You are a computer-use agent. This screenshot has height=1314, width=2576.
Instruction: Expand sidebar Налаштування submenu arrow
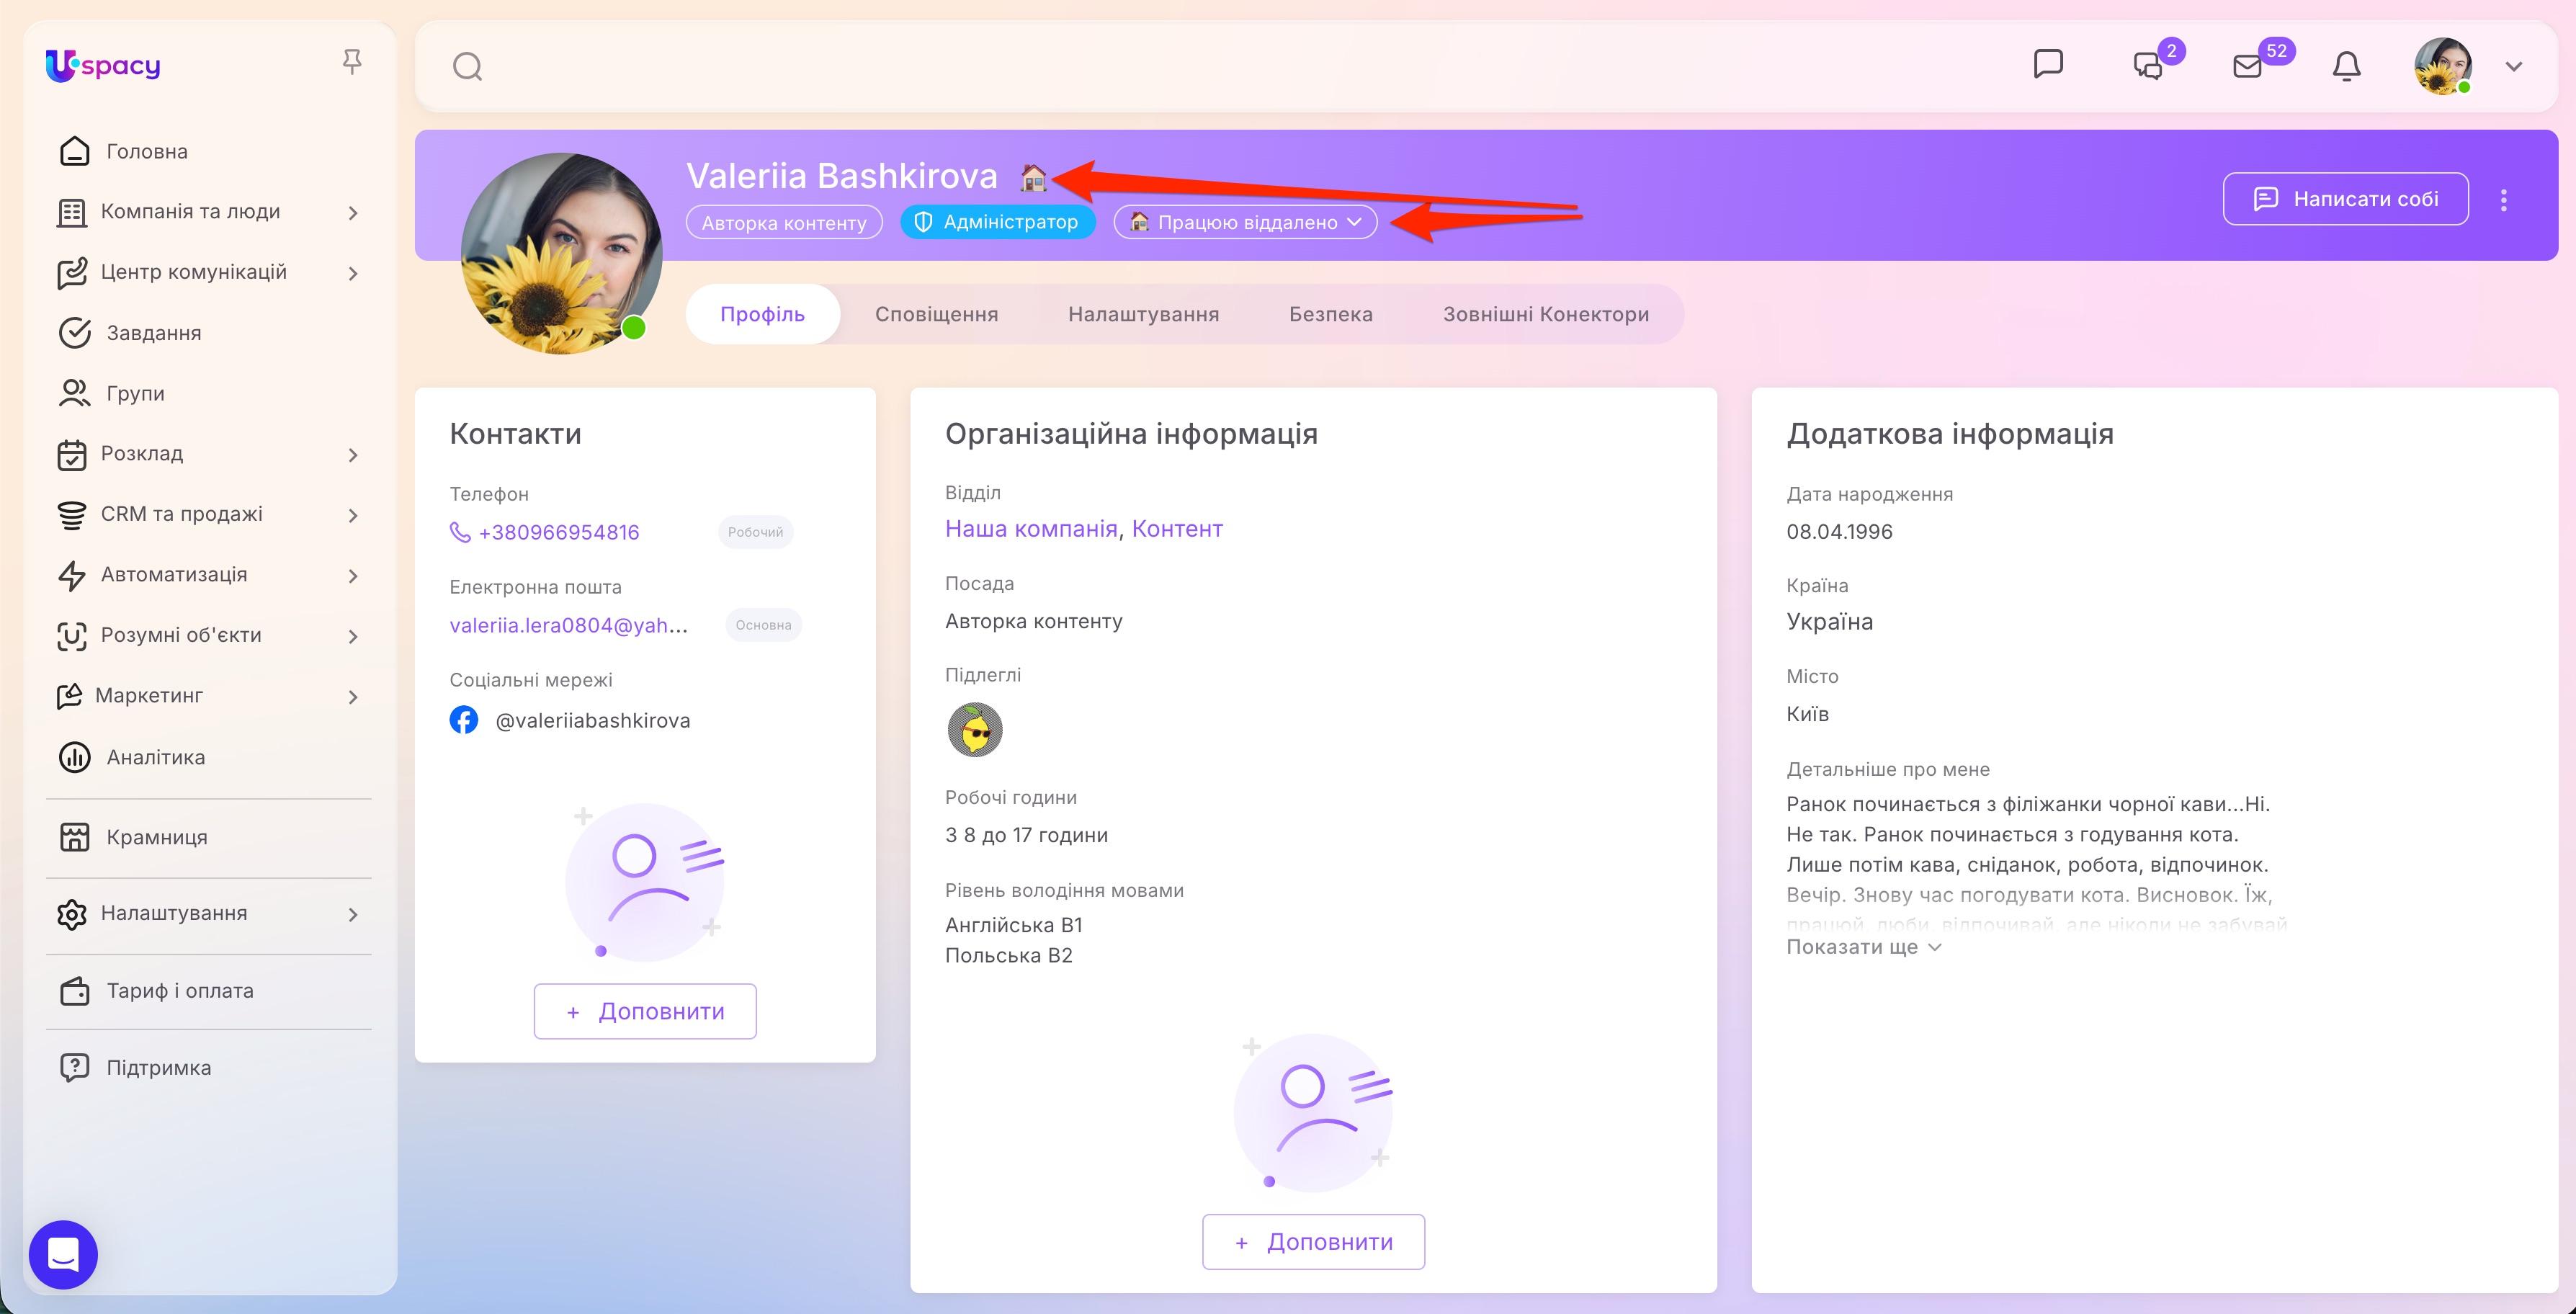tap(353, 914)
